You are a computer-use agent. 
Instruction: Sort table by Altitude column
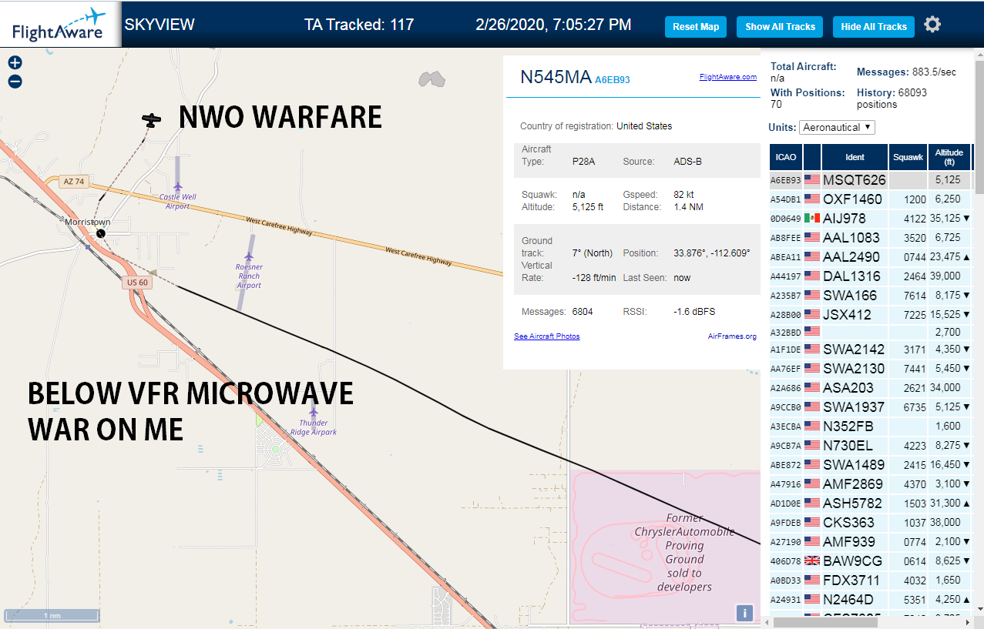pyautogui.click(x=949, y=157)
